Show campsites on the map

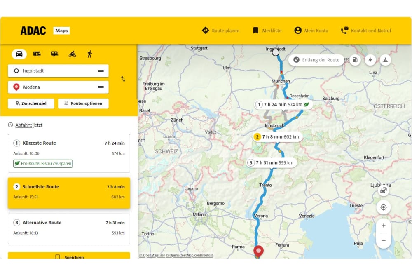(x=385, y=60)
